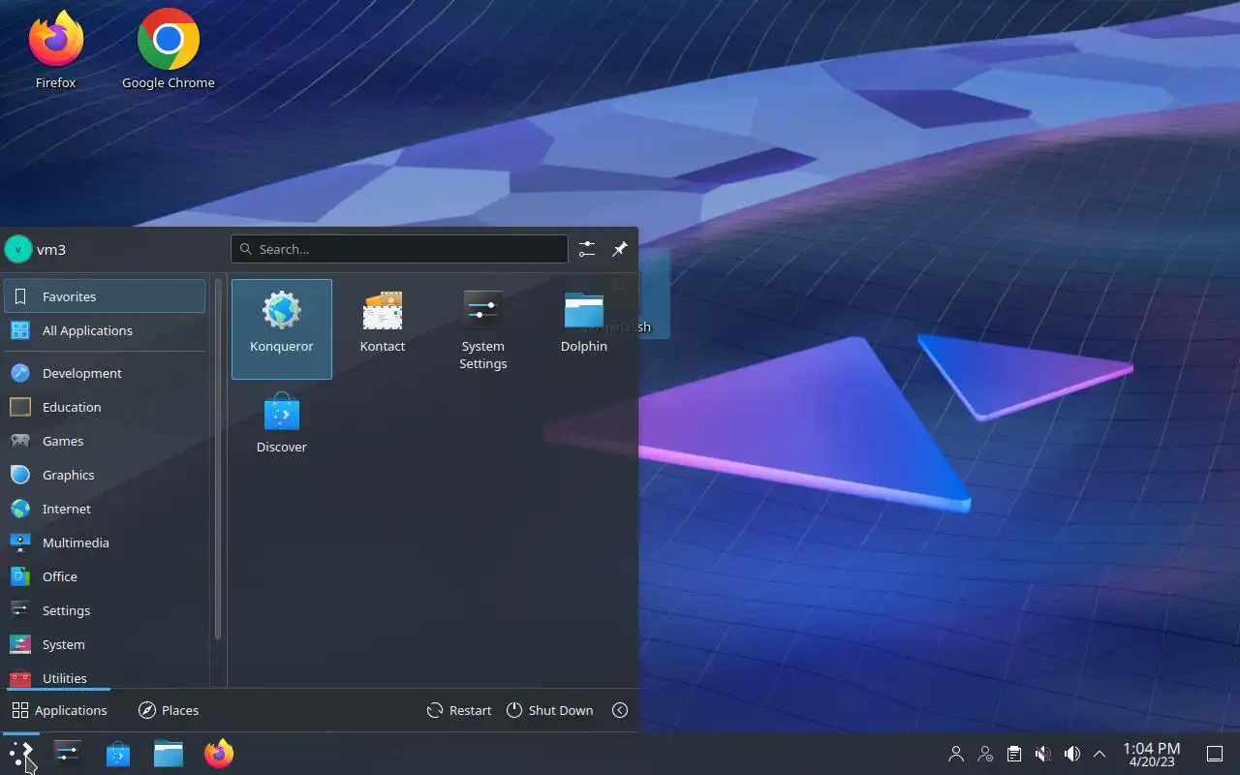Viewport: 1240px width, 775px height.
Task: Open Firefox desktop shortcut
Action: click(x=56, y=50)
